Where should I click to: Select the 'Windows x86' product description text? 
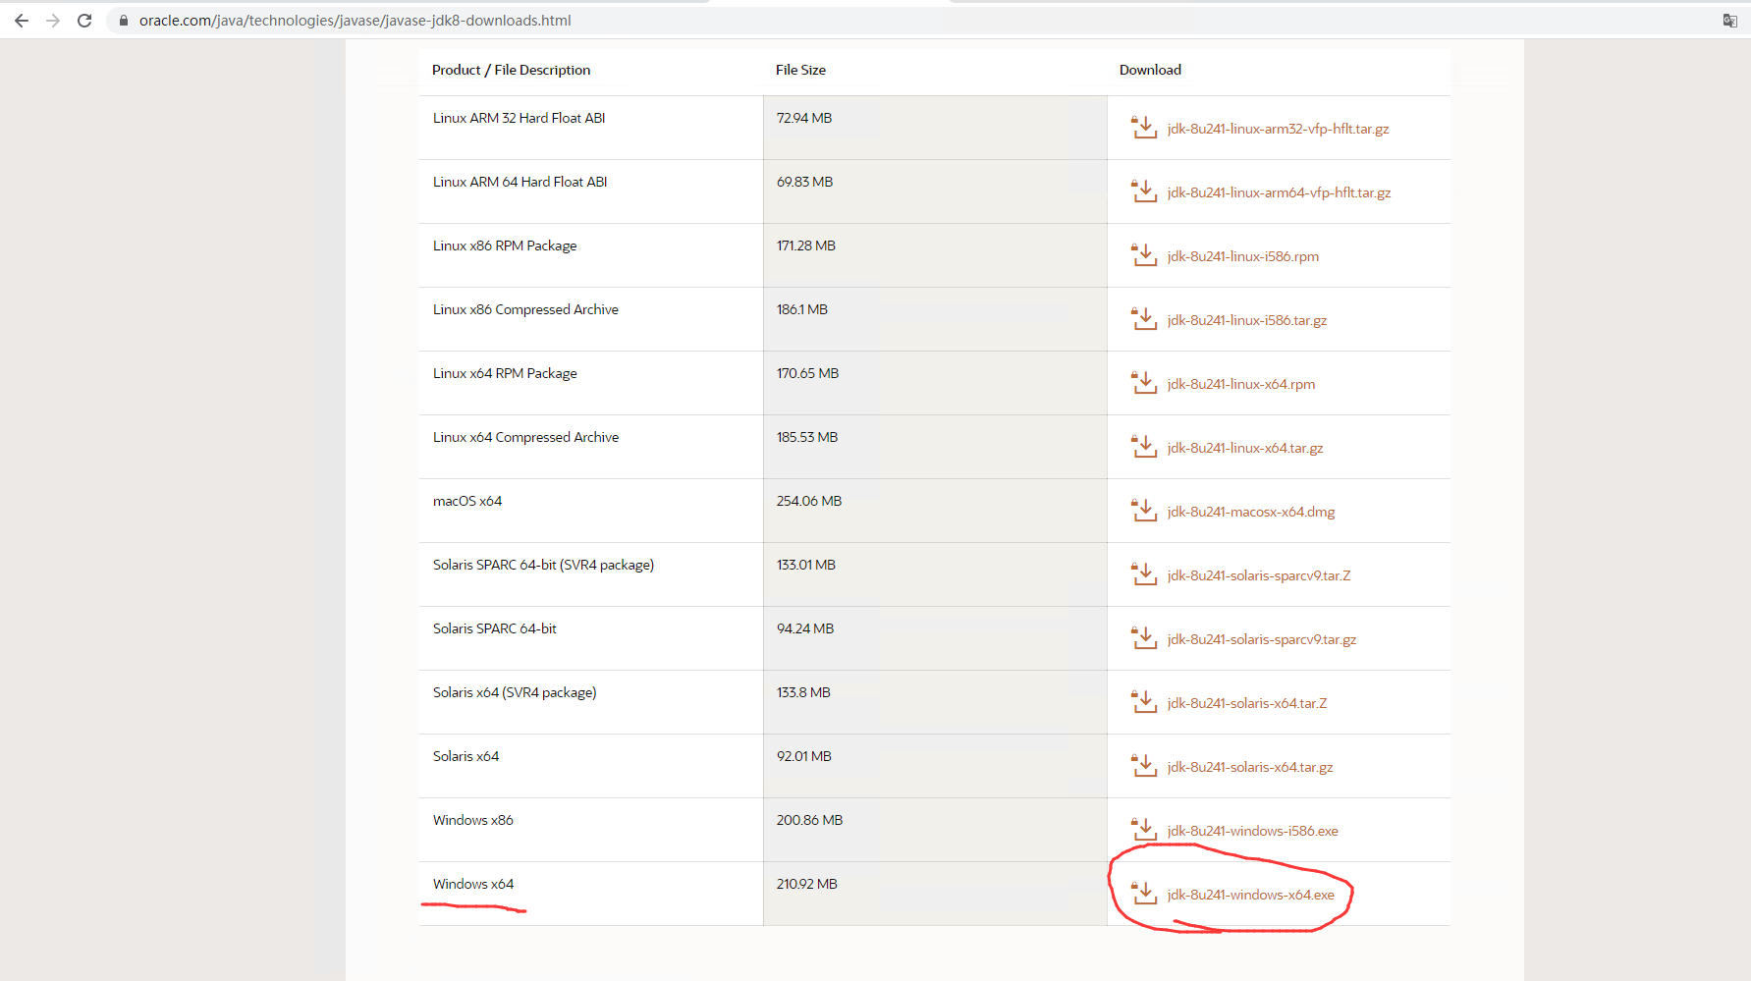(473, 820)
